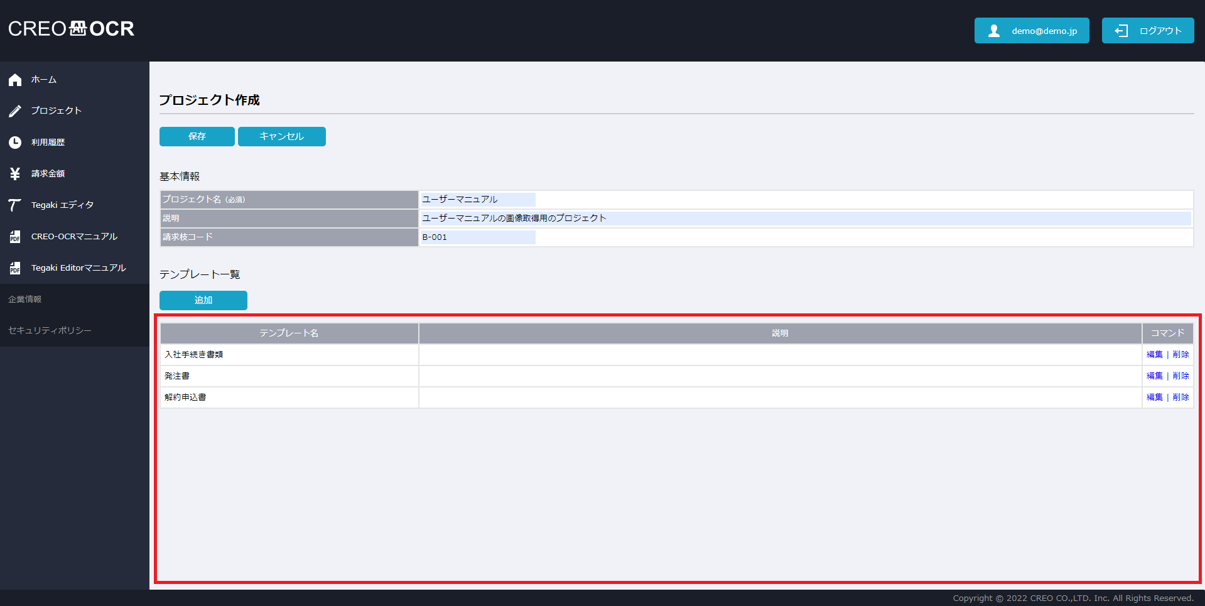Click the プロジェクト名 input field

coord(478,200)
